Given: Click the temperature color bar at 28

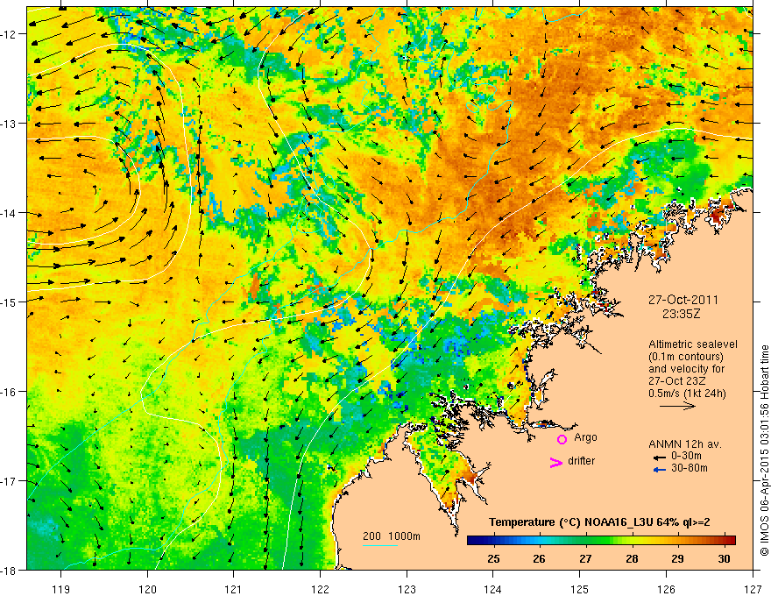Looking at the screenshot, I should (x=632, y=540).
